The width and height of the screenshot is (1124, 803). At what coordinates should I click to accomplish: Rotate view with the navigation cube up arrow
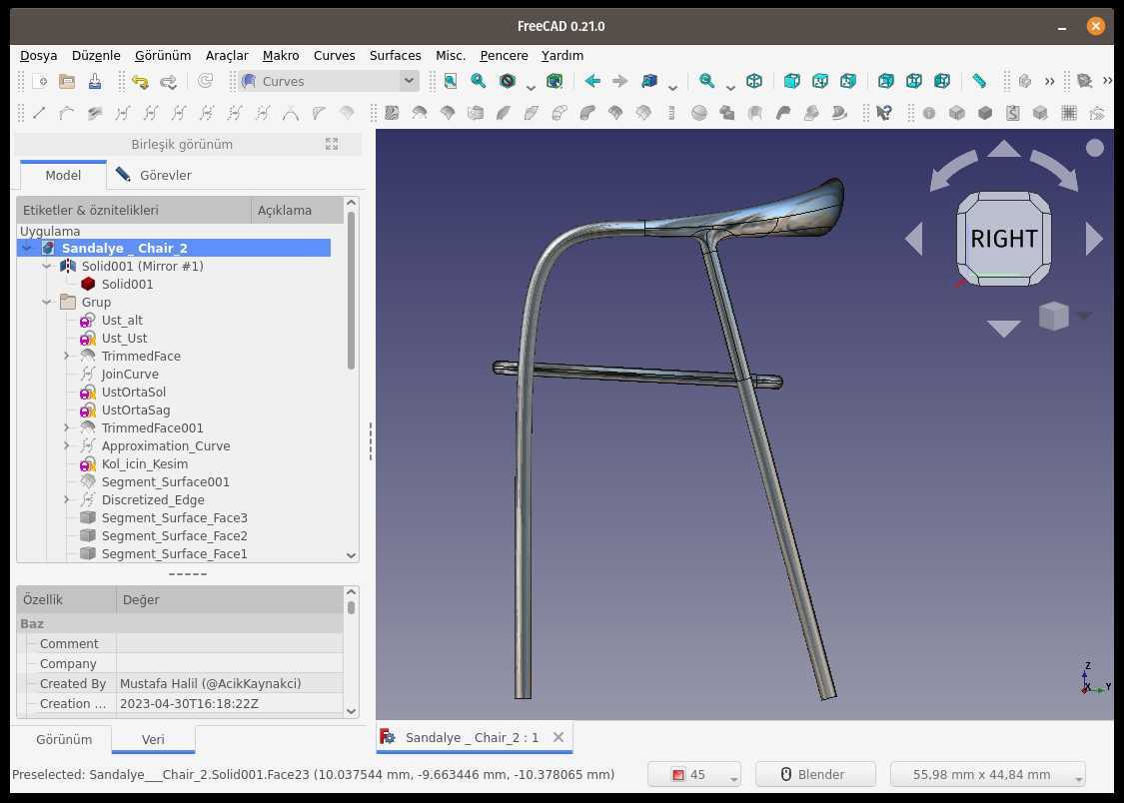click(x=1003, y=149)
